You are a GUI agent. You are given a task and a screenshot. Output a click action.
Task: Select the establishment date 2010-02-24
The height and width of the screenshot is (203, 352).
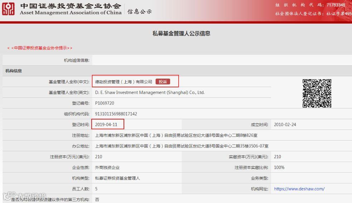285,125
